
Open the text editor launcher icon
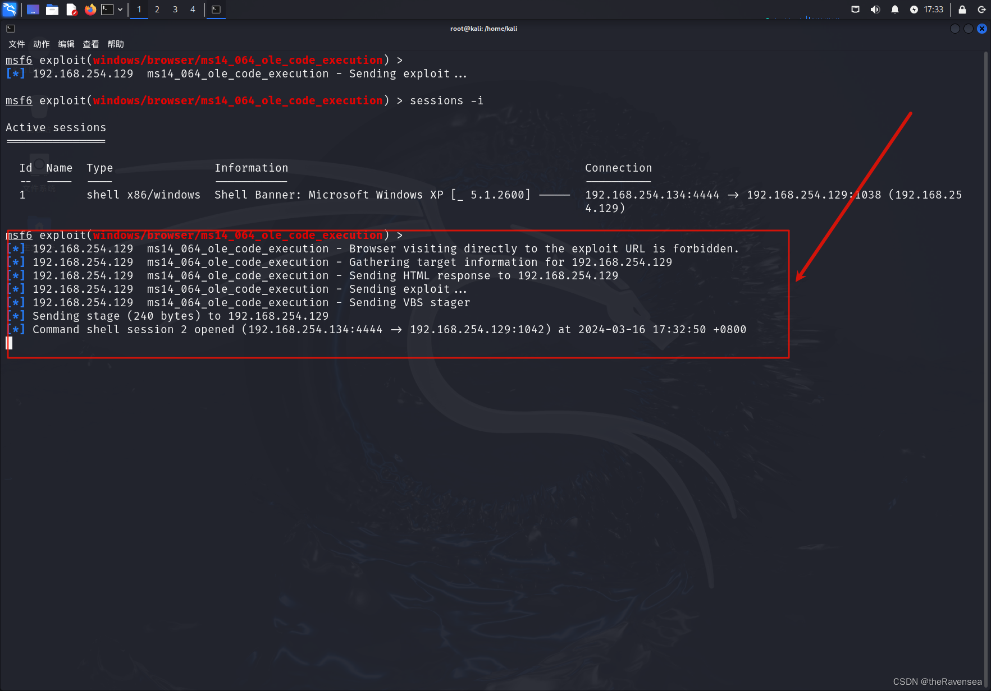point(71,10)
